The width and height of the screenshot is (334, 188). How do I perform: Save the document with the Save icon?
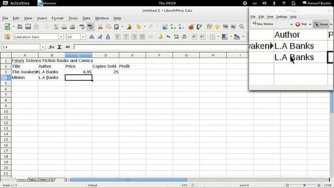pos(28,27)
